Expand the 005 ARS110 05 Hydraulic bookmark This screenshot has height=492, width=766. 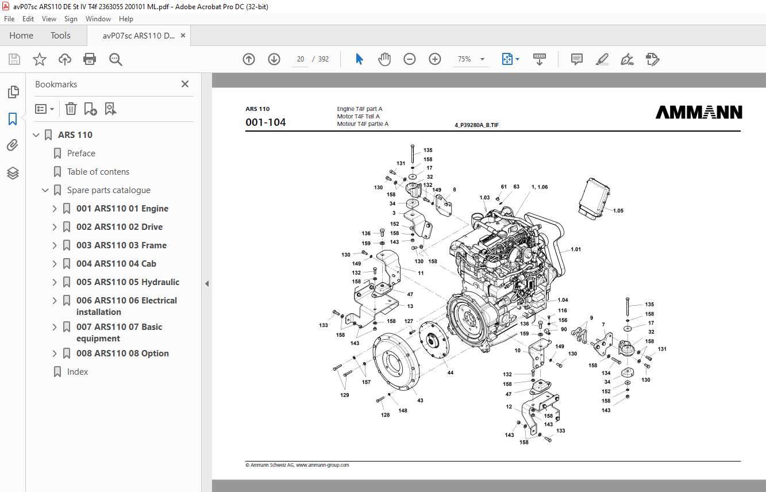click(x=55, y=282)
